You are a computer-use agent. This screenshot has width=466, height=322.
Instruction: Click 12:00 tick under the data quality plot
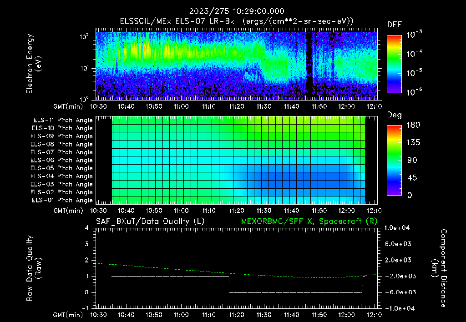tap(346, 315)
